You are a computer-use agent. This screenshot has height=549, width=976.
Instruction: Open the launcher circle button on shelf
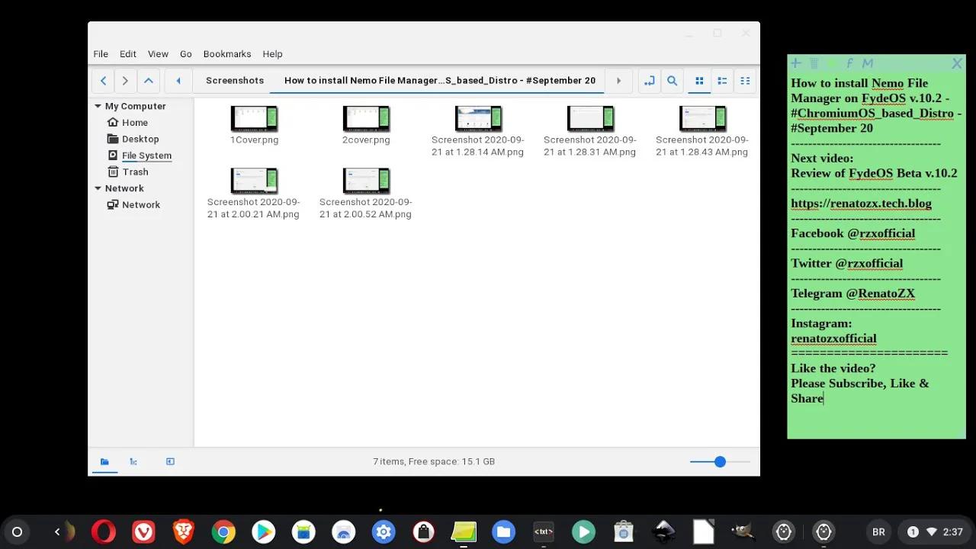point(17,531)
